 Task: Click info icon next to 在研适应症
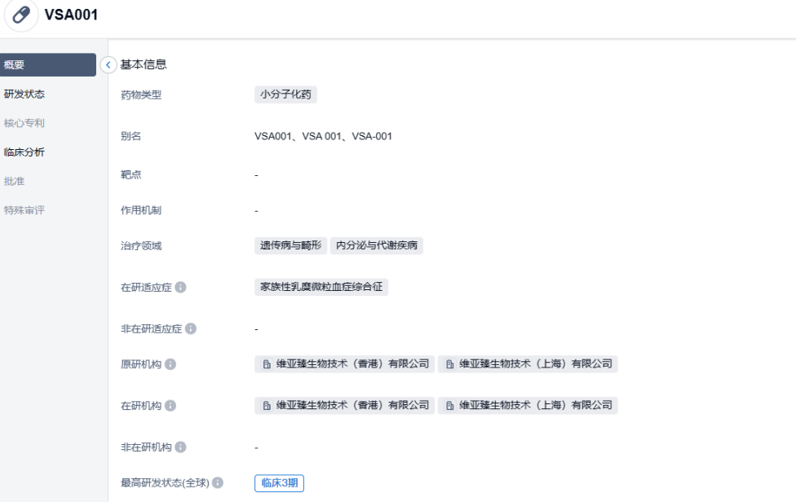point(180,288)
